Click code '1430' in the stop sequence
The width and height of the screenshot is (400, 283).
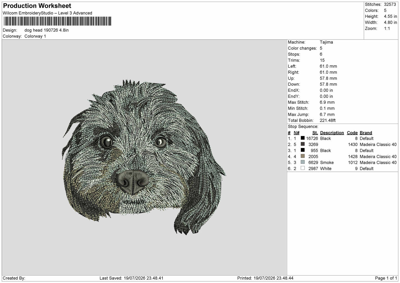353,144
